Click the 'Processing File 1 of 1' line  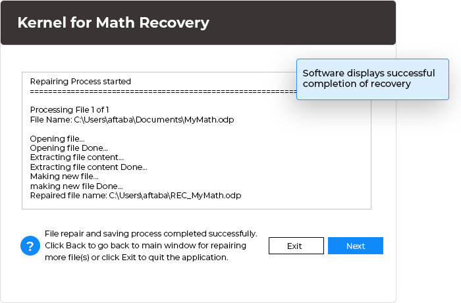(70, 110)
